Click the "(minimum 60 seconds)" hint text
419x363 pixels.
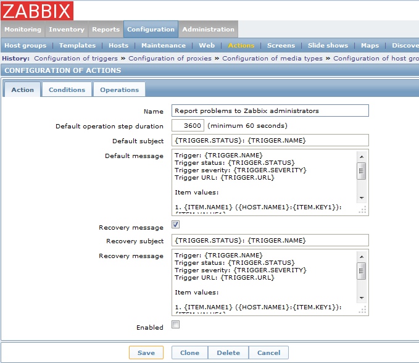tap(247, 126)
